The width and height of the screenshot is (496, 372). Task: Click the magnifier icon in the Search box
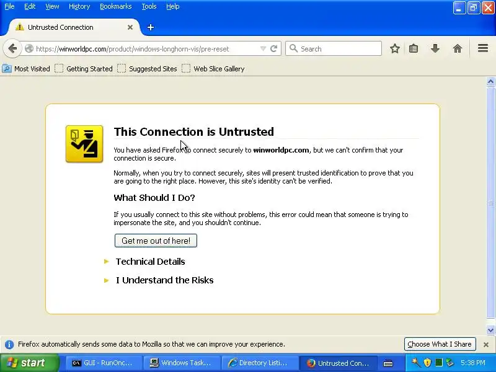[x=293, y=48]
